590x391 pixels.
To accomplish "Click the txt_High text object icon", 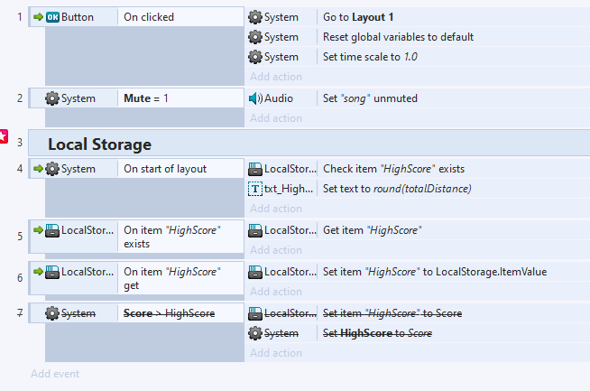I will tap(255, 189).
